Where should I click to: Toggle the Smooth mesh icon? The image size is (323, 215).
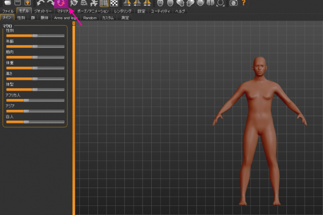(74, 3)
